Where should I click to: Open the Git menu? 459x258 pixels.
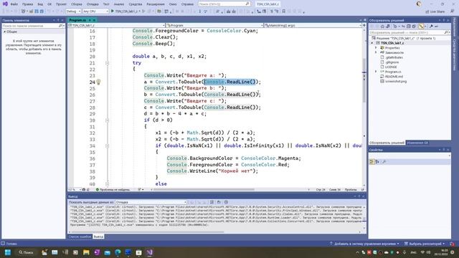point(49,4)
